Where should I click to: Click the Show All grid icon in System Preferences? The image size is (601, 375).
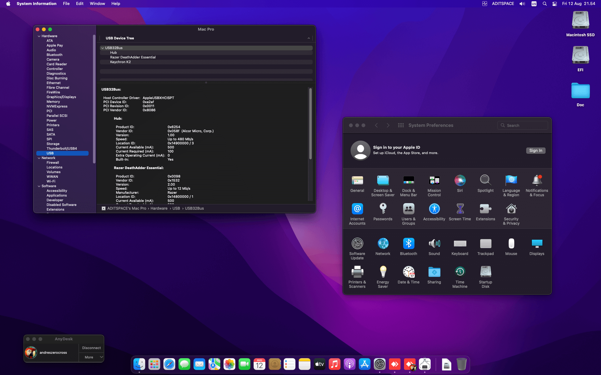pos(401,125)
